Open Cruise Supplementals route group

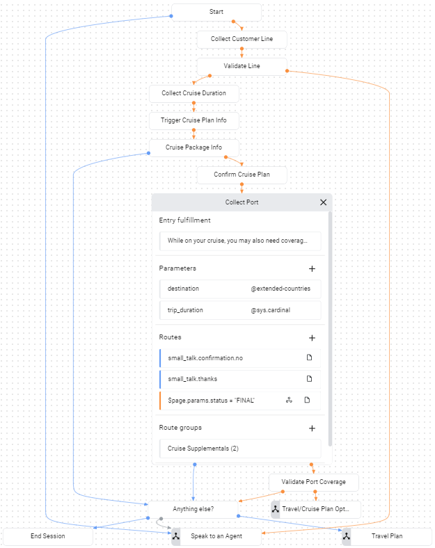coord(239,449)
